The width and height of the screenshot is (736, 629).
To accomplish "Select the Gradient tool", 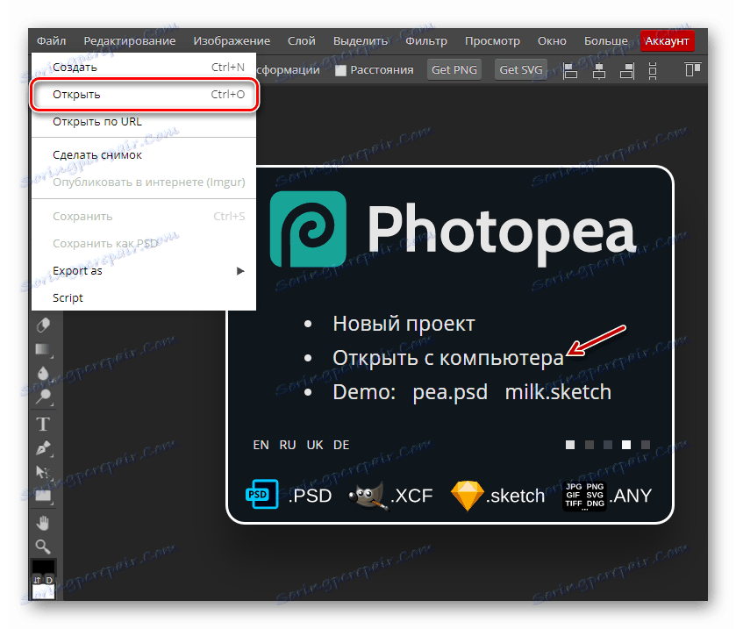I will 43,349.
